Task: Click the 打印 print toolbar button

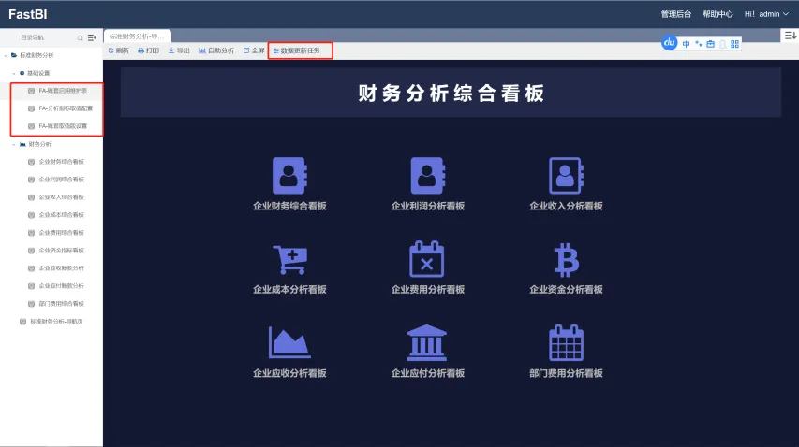Action: [x=148, y=50]
